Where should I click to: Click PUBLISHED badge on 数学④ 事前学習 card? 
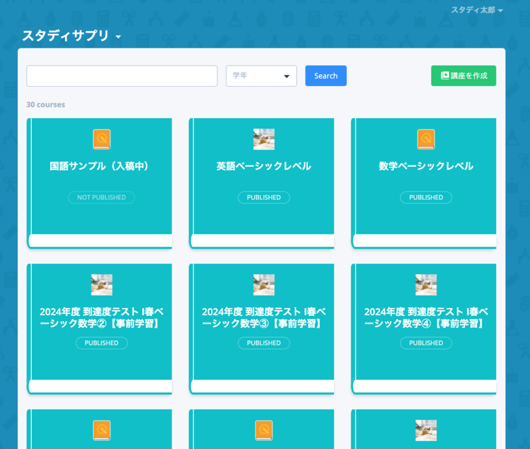pos(426,343)
